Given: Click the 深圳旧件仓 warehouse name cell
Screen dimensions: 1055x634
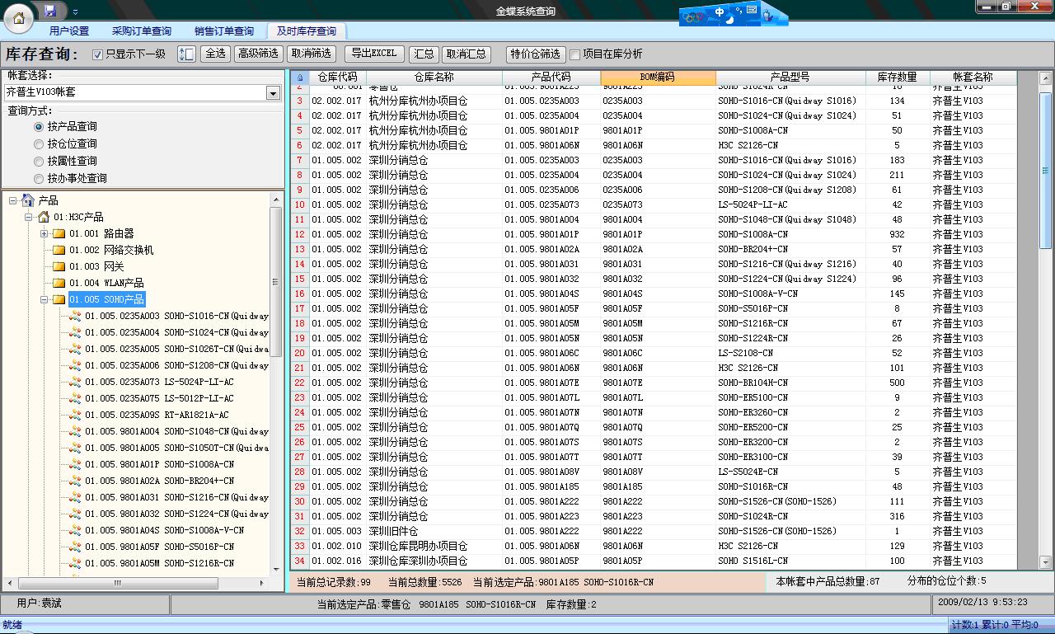Looking at the screenshot, I should [x=434, y=531].
